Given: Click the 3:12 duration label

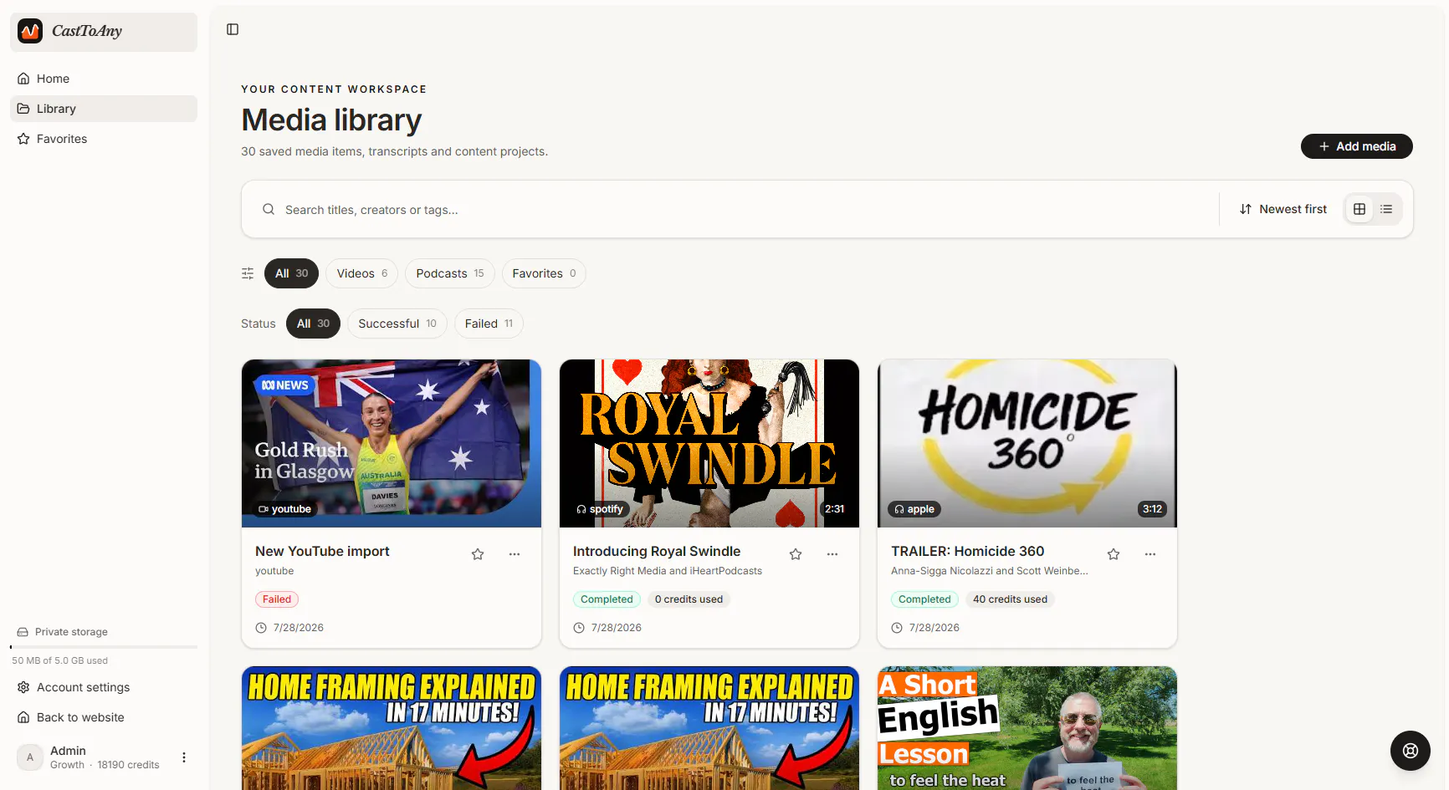Looking at the screenshot, I should (x=1152, y=509).
